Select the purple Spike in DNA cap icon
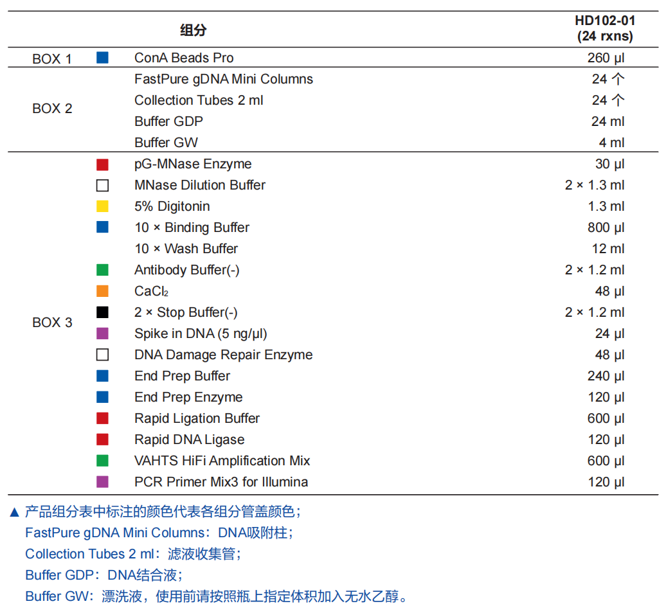 tap(102, 334)
